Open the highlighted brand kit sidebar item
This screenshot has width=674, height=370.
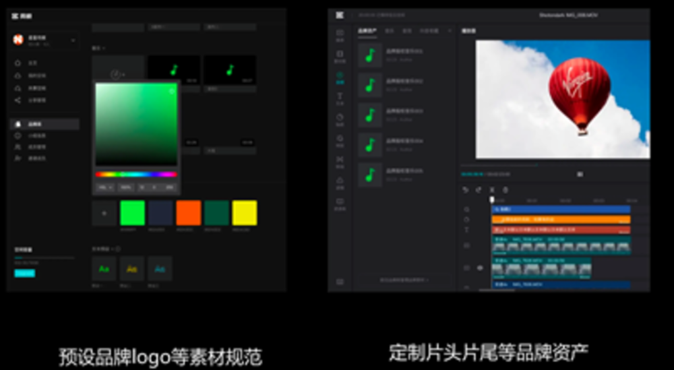point(44,124)
